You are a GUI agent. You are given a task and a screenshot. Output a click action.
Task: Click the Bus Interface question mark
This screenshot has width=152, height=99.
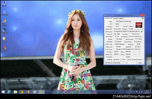[142, 37]
